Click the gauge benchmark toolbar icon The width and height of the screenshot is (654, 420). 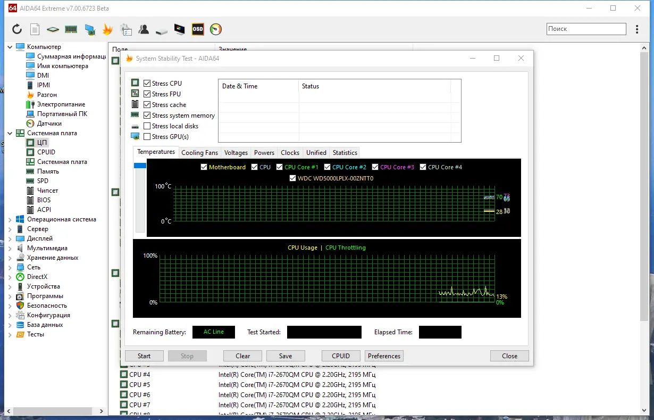pyautogui.click(x=216, y=29)
